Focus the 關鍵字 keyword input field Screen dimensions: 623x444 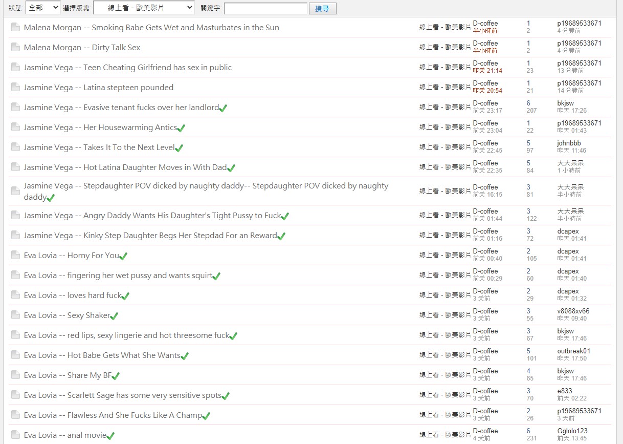[x=265, y=8]
